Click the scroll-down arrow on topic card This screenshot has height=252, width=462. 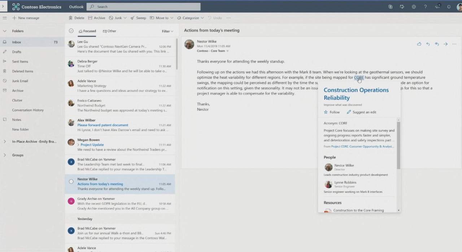[398, 210]
